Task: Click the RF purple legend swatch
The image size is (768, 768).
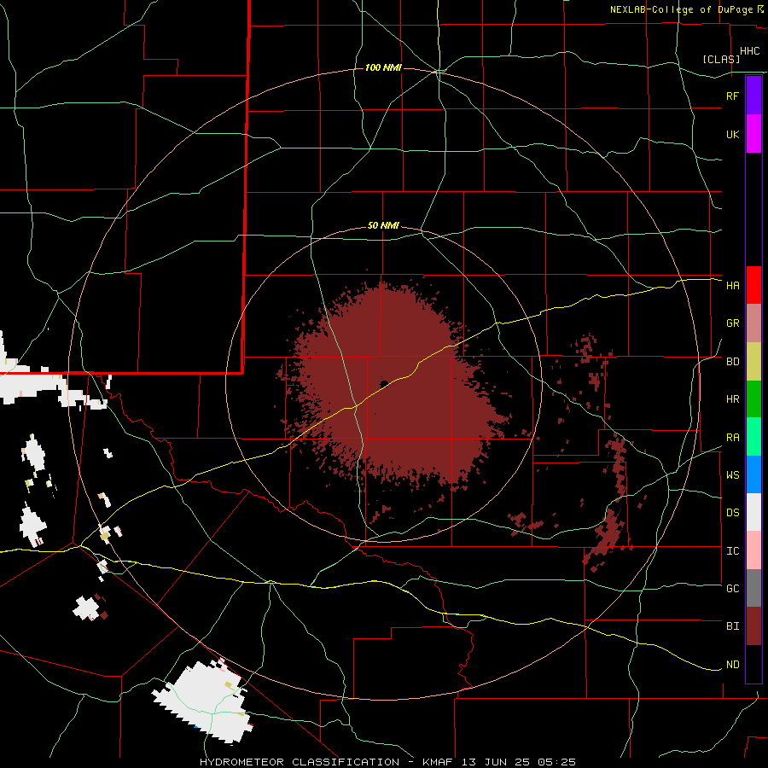Action: point(753,96)
